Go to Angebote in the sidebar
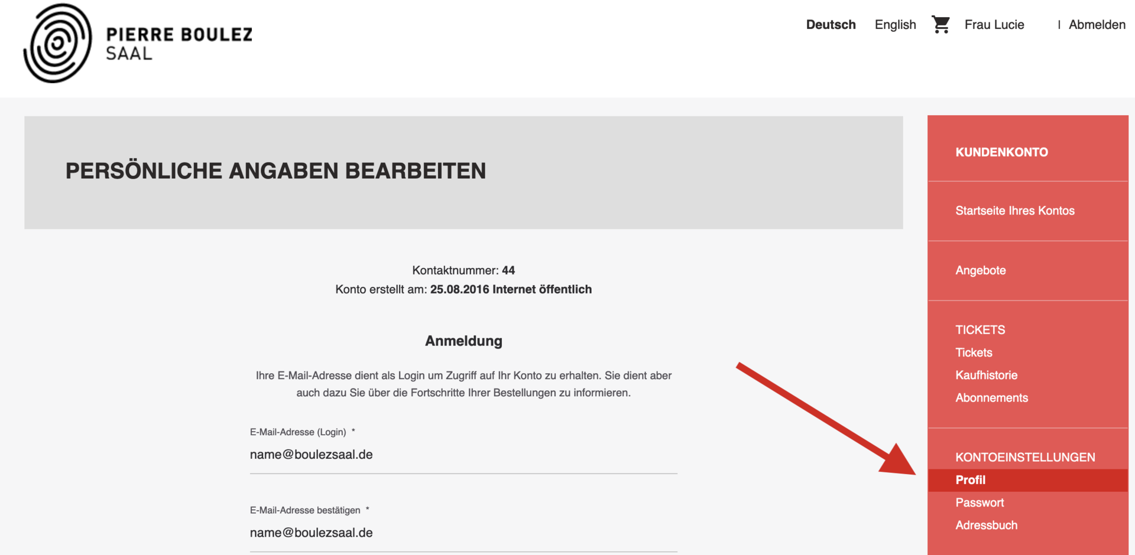 point(980,270)
